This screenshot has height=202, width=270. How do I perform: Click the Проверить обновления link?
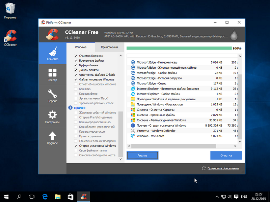(223, 168)
